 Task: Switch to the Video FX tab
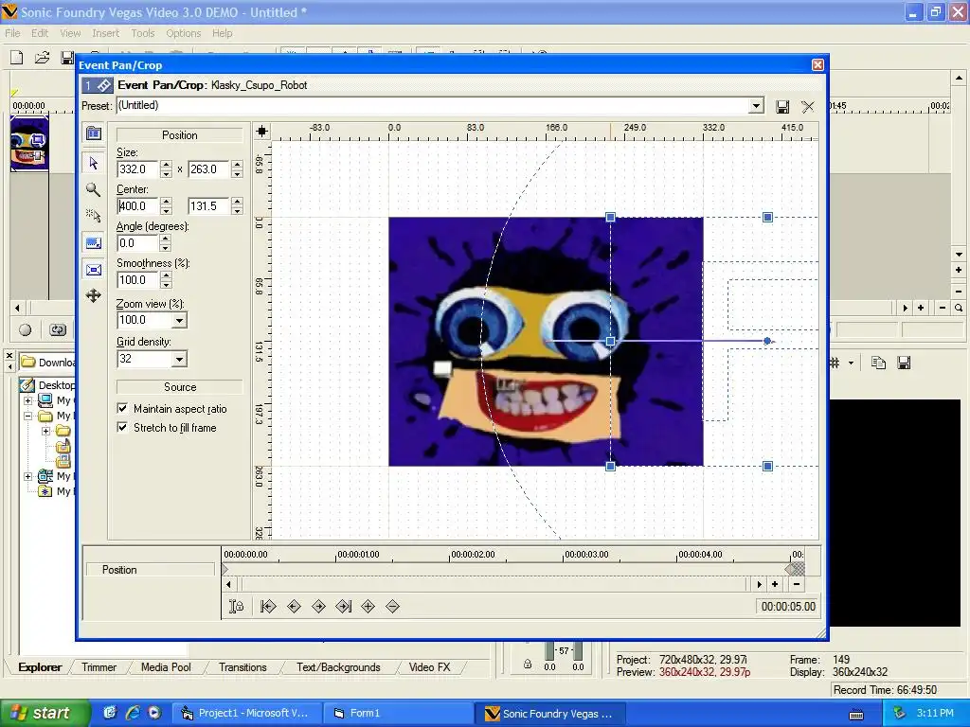pos(429,667)
